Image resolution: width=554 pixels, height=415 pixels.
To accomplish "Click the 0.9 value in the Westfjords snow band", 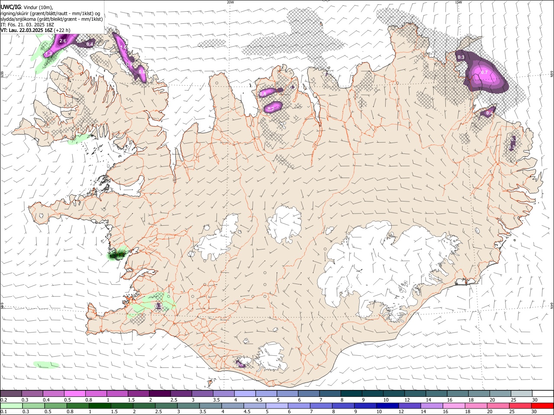I will click(129, 64).
